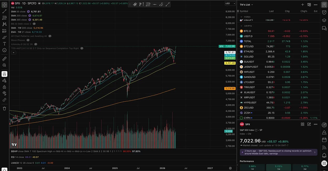The width and height of the screenshot is (328, 171).
Task: Collapse the indicator legend with arrow button
Action: (x=13, y=53)
